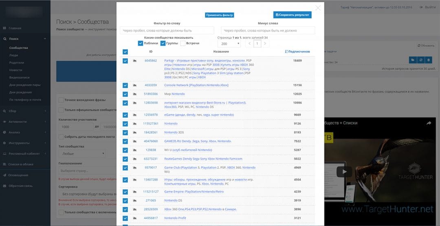Screen dimensions: 440x226
Task: Open the Сортировка dropdown in background form
Action: click(x=87, y=194)
